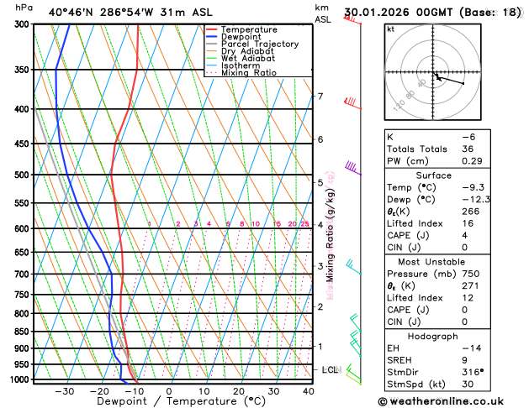
Task: Click the Surface Temp value -9.3
Action: [473, 187]
